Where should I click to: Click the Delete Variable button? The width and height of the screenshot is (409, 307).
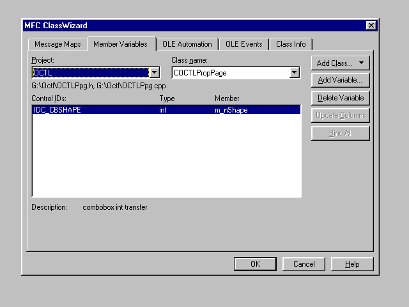point(340,98)
